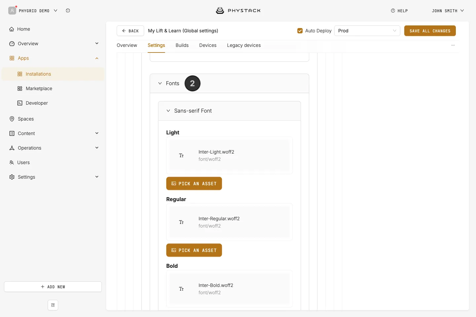476x317 pixels.
Task: Switch to the Devices tab
Action: (x=208, y=45)
